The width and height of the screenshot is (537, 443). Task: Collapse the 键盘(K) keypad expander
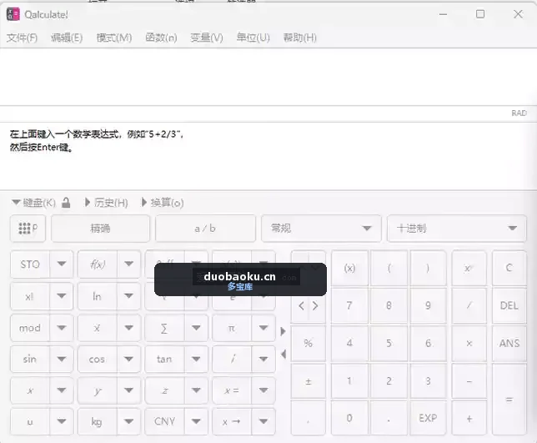pos(33,203)
